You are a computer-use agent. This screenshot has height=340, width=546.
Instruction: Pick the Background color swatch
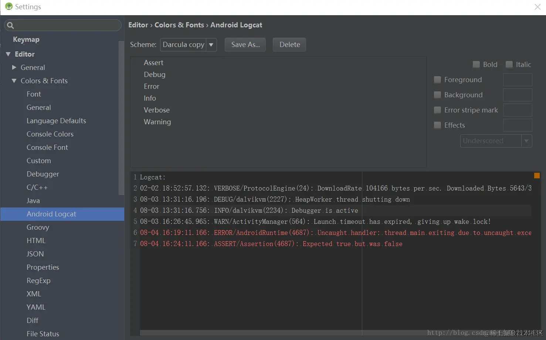coord(518,95)
